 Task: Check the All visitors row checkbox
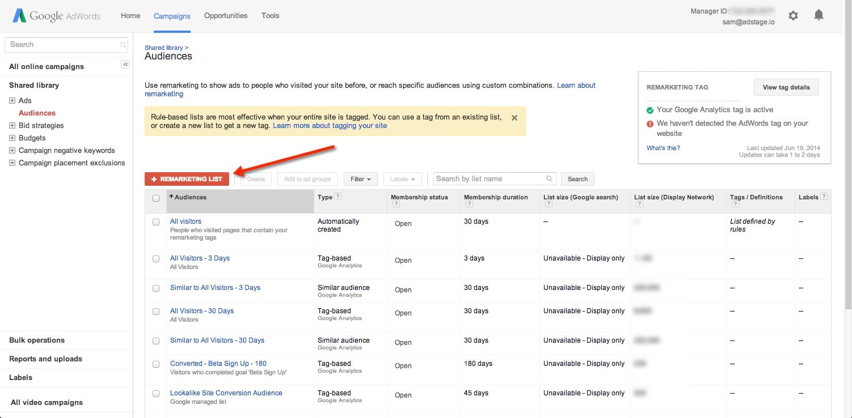155,222
